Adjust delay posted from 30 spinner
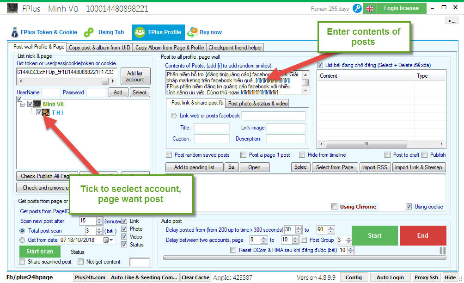The height and width of the screenshot is (283, 464). pos(299,230)
